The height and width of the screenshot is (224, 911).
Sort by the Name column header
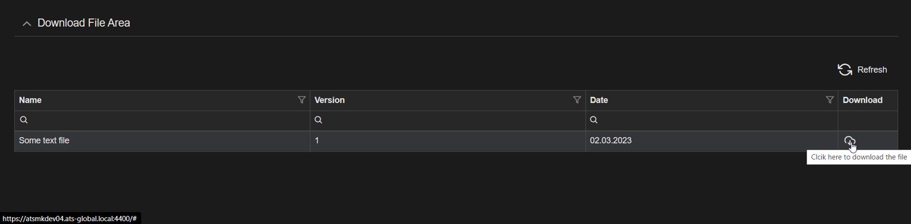pos(30,100)
